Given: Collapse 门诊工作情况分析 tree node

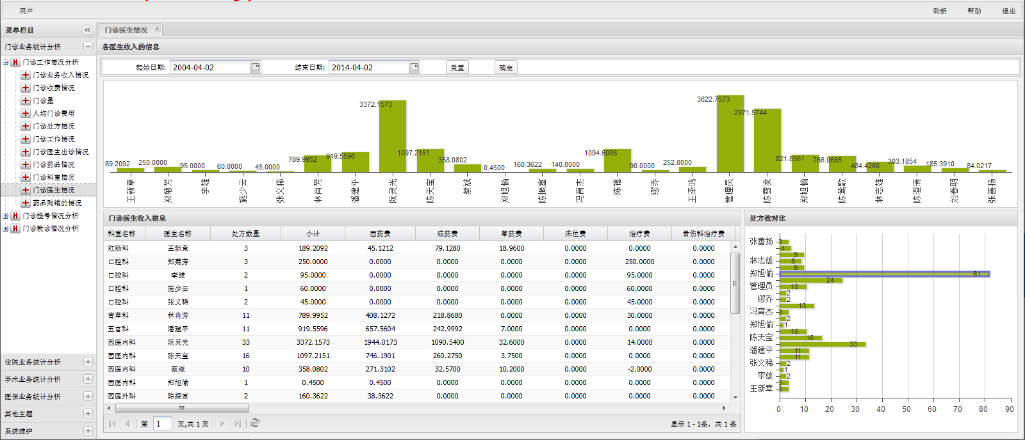Looking at the screenshot, I should [x=6, y=62].
